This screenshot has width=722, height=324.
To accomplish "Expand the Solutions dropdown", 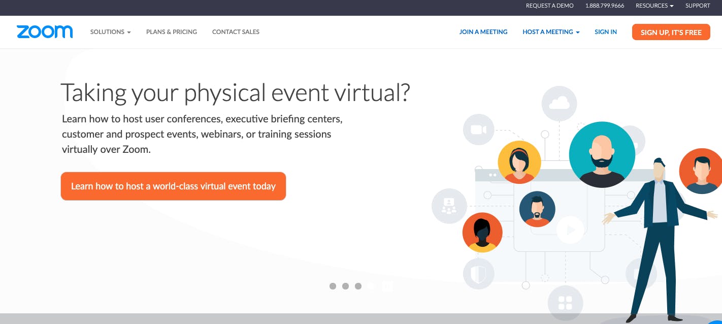I will tap(110, 32).
